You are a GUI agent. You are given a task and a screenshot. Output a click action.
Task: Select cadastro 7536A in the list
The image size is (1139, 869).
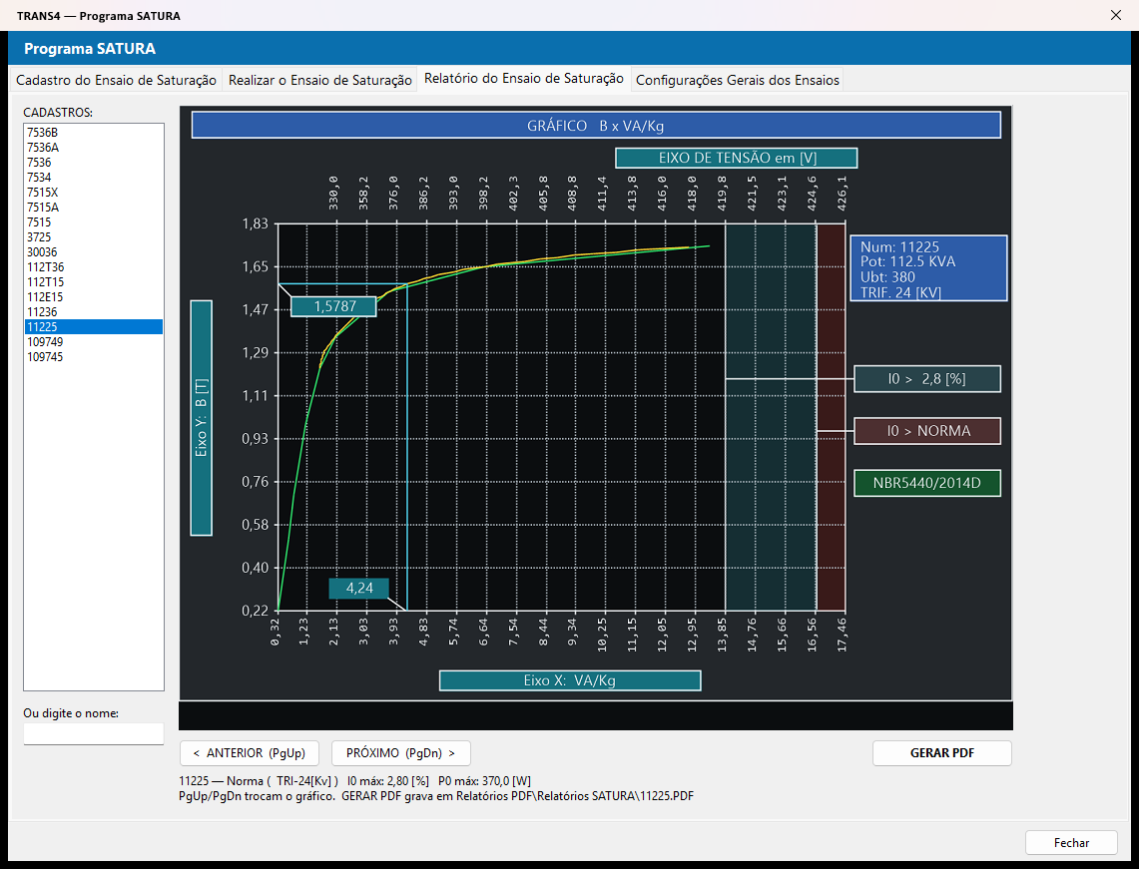tap(94, 148)
